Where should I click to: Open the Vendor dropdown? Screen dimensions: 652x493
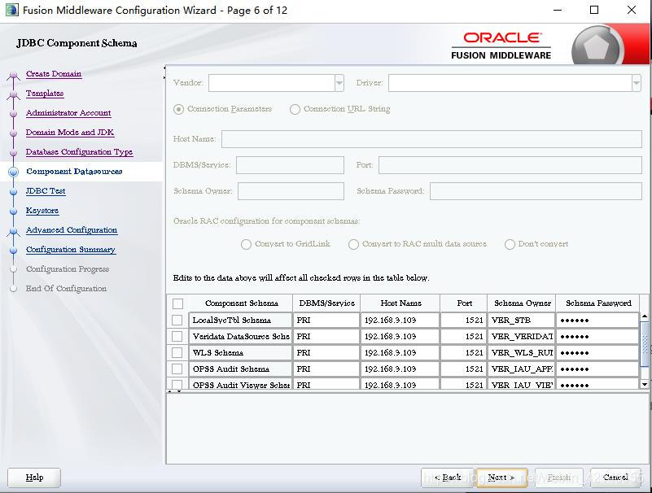339,83
